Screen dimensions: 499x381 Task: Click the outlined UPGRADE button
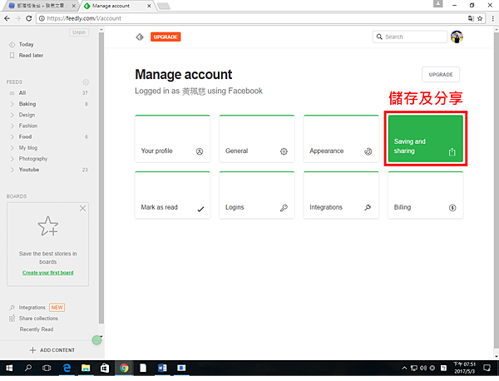point(441,75)
